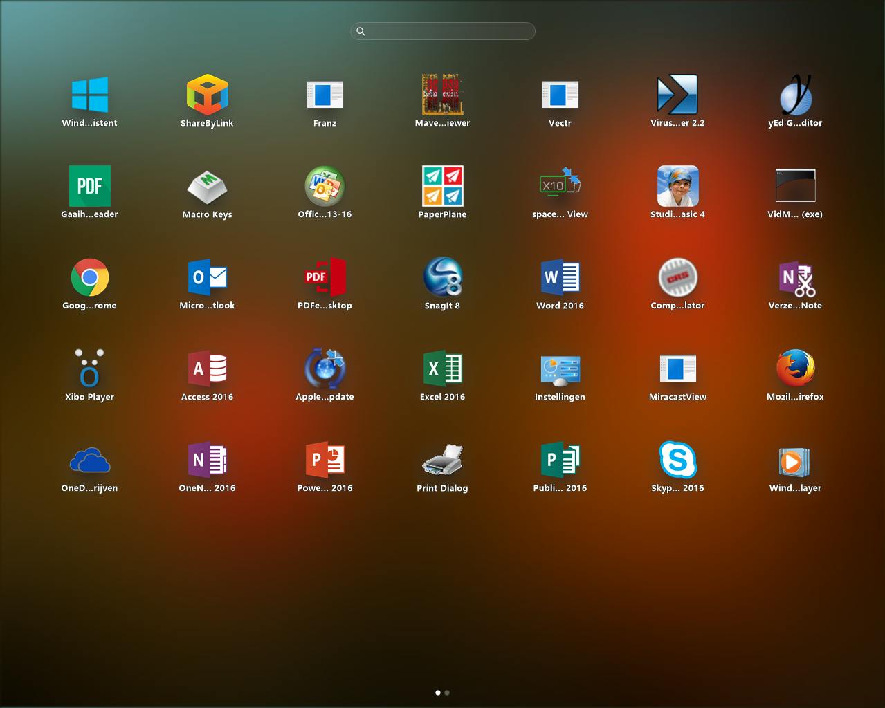This screenshot has height=708, width=885.
Task: Open the Print Dialog app
Action: pyautogui.click(x=442, y=459)
